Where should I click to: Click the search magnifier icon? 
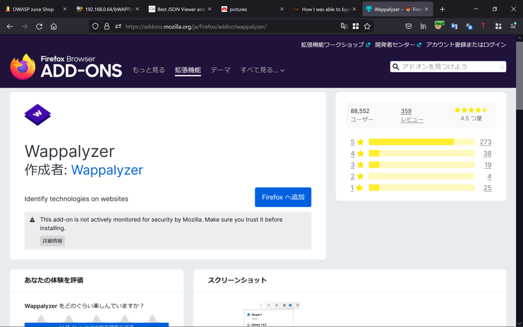tap(396, 67)
